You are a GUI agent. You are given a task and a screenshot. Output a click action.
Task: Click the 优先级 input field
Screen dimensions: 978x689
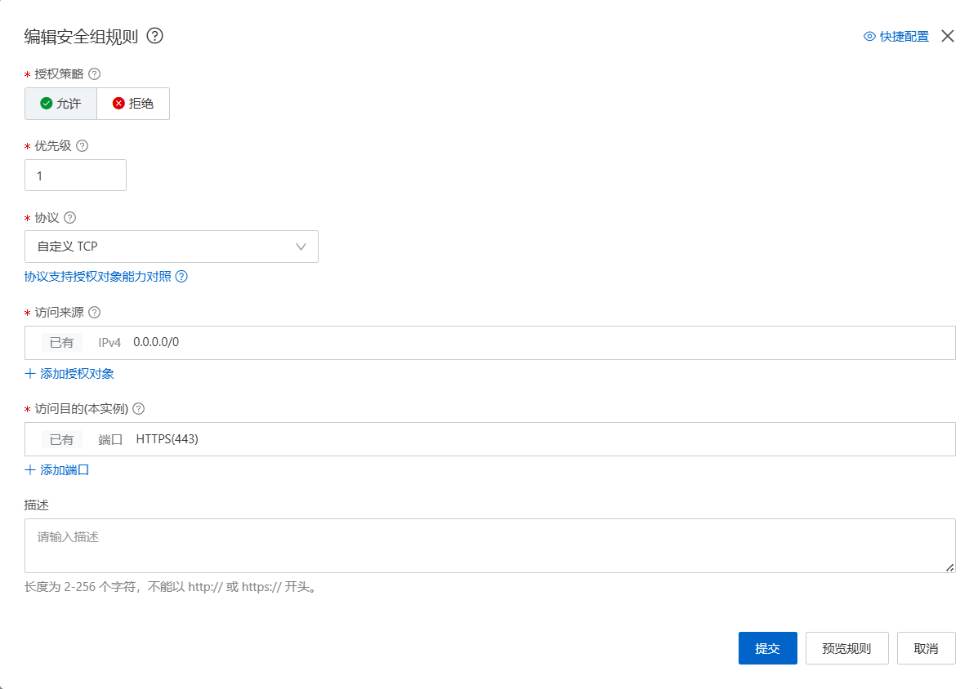click(x=75, y=176)
